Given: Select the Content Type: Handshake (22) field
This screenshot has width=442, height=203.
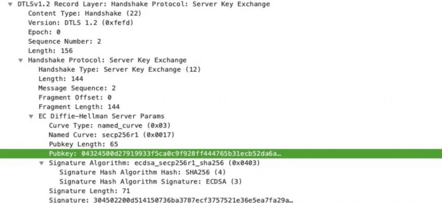Looking at the screenshot, I should [x=85, y=13].
